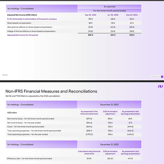Click As presented in the financial statements header
This screenshot has height=164, width=164.
[89, 113]
